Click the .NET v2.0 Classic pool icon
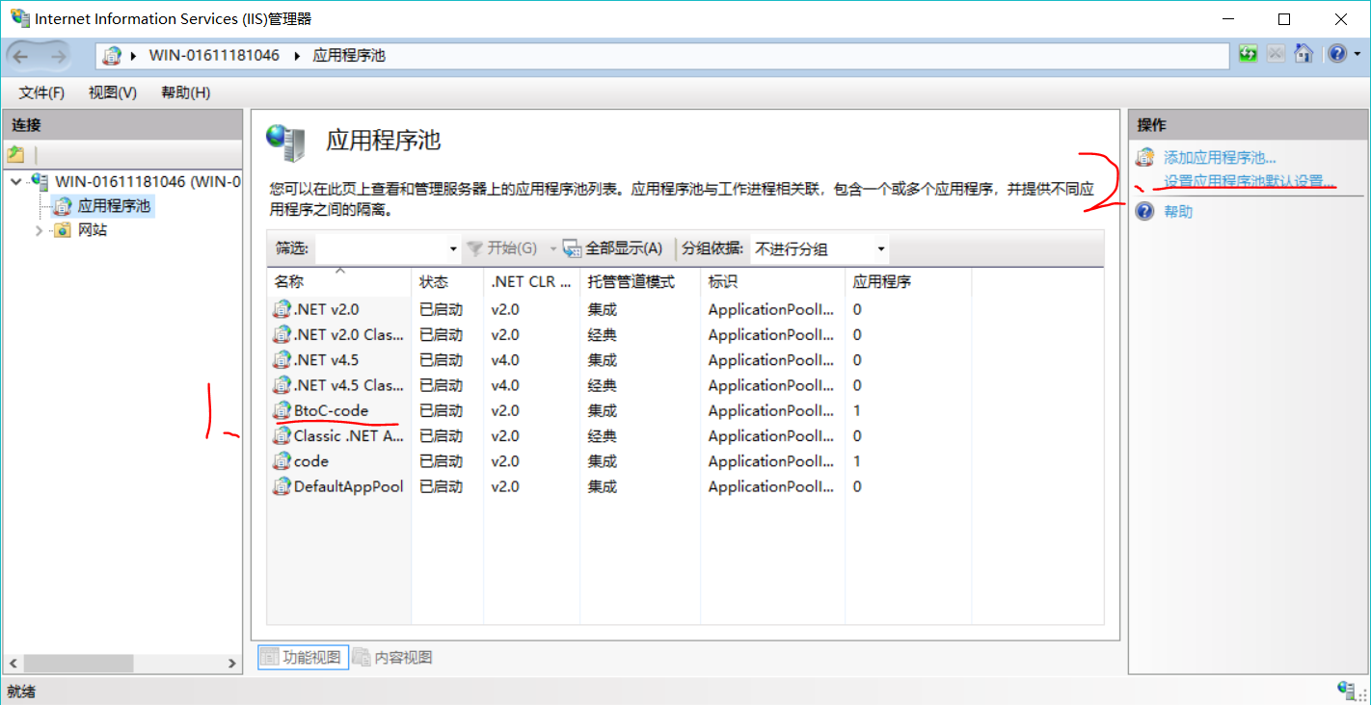This screenshot has height=705, width=1371. pyautogui.click(x=282, y=334)
